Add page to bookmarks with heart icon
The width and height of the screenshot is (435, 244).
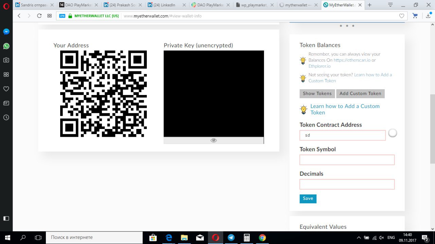coord(402,16)
